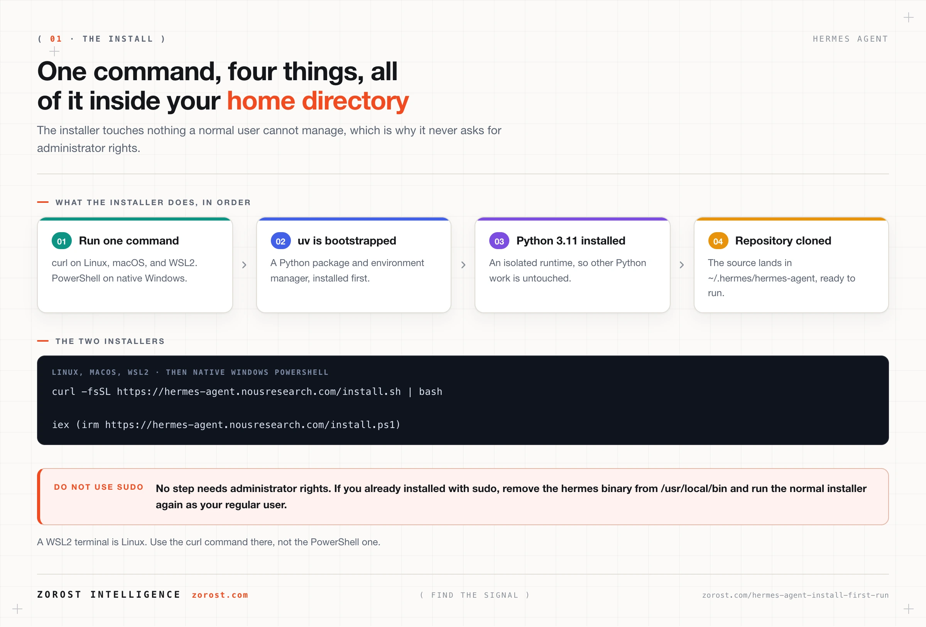Screen dimensions: 926x627
Task: Click 'LINUX, MACOS, WSL2' code block caption
Action: 190,372
